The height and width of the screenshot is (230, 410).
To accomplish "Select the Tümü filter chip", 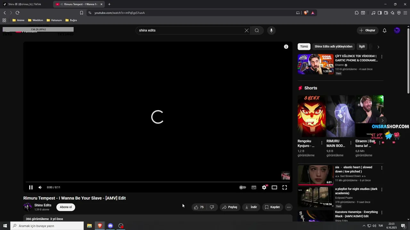I will coord(304,47).
